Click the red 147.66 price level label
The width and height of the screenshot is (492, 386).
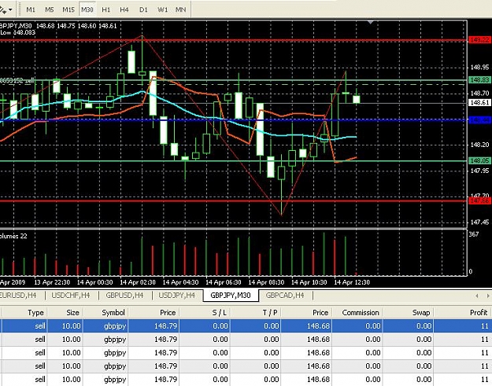pos(479,200)
